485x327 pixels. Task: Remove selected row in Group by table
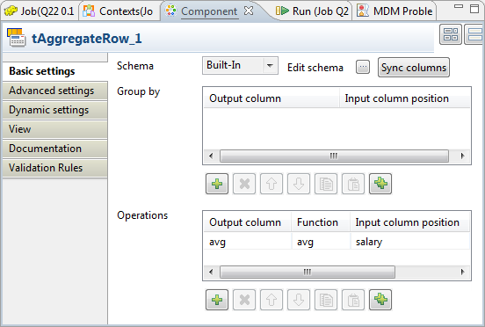[x=244, y=184]
